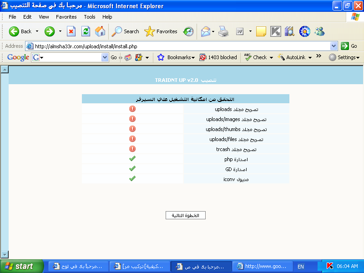This screenshot has width=364, height=273.
Task: Go to Home page icon
Action: point(100,31)
